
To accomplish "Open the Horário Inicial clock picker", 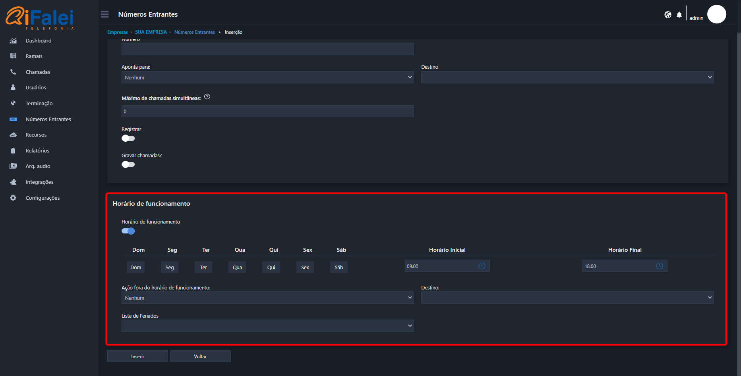I will pyautogui.click(x=482, y=266).
